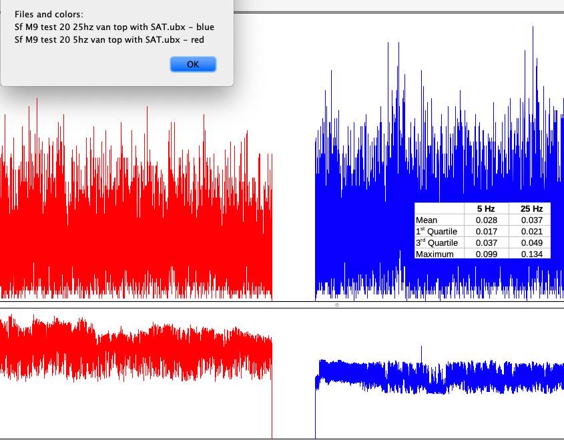Image resolution: width=564 pixels, height=440 pixels.
Task: Click the 0.028 mean value for 5 Hz
Action: tap(486, 220)
